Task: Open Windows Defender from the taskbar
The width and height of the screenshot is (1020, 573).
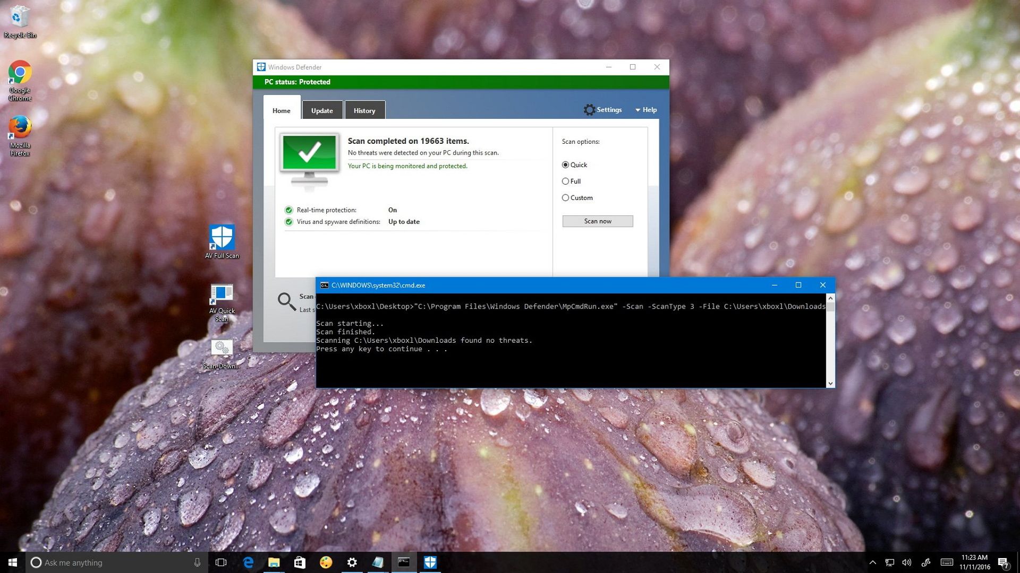Action: 430,562
